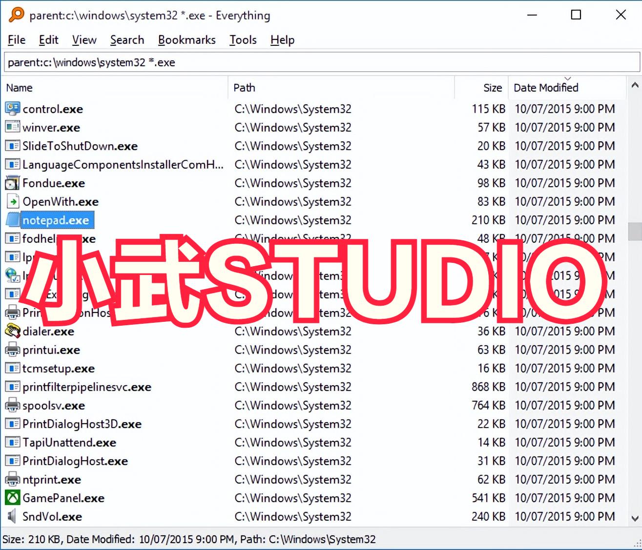
Task: Select the SndVol.exe file name
Action: 52,517
